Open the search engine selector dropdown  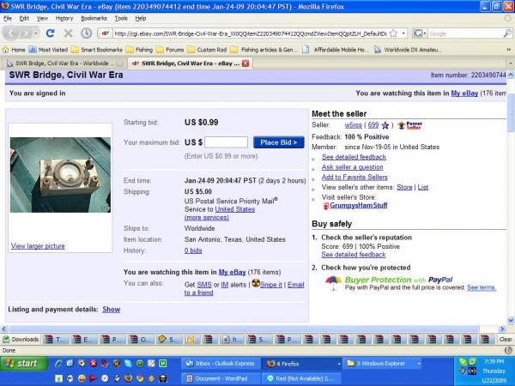coord(421,33)
